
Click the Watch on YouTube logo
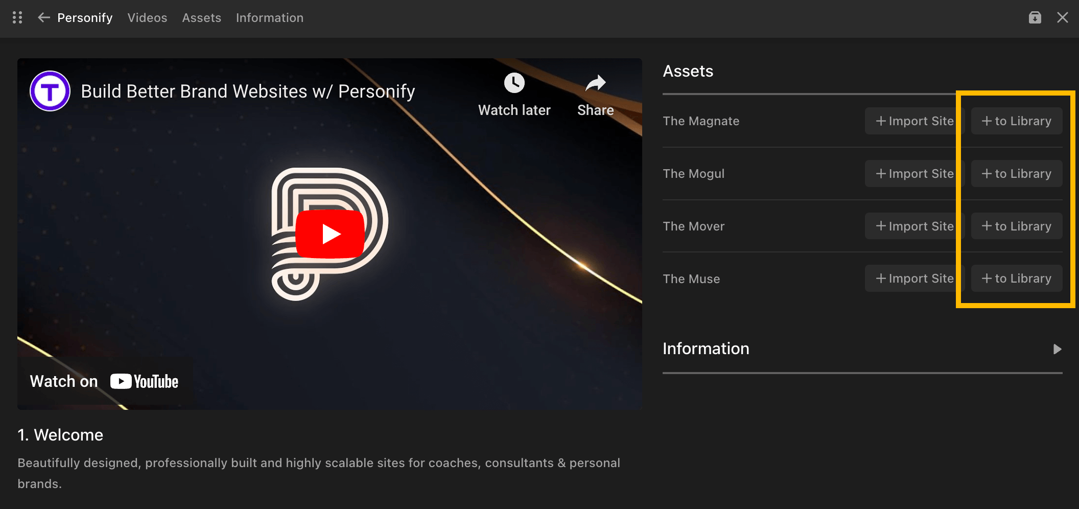(x=145, y=381)
